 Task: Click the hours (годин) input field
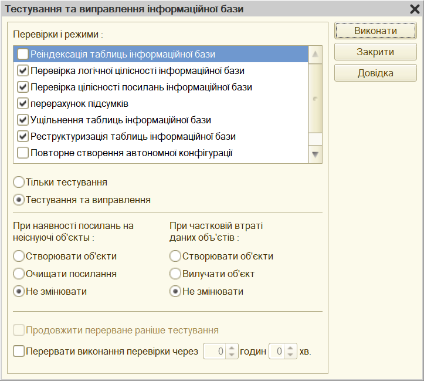pos(215,351)
